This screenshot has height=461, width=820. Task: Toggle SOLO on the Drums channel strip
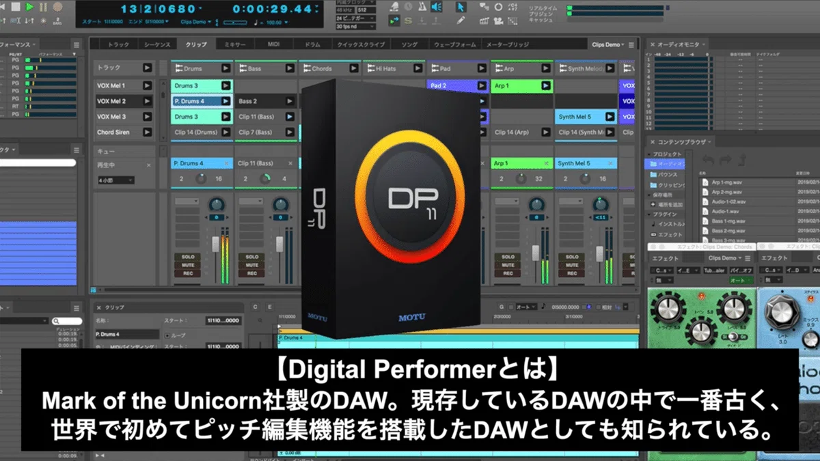188,257
